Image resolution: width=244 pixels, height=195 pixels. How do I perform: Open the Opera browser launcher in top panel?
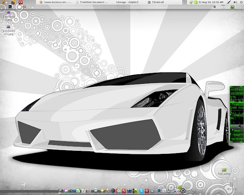click(21, 2)
